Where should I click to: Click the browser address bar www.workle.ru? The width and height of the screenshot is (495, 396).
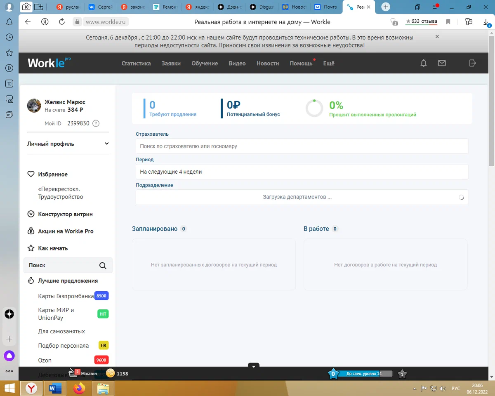tap(105, 22)
